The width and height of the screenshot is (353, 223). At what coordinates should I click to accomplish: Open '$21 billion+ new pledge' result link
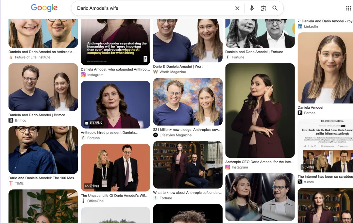187,130
